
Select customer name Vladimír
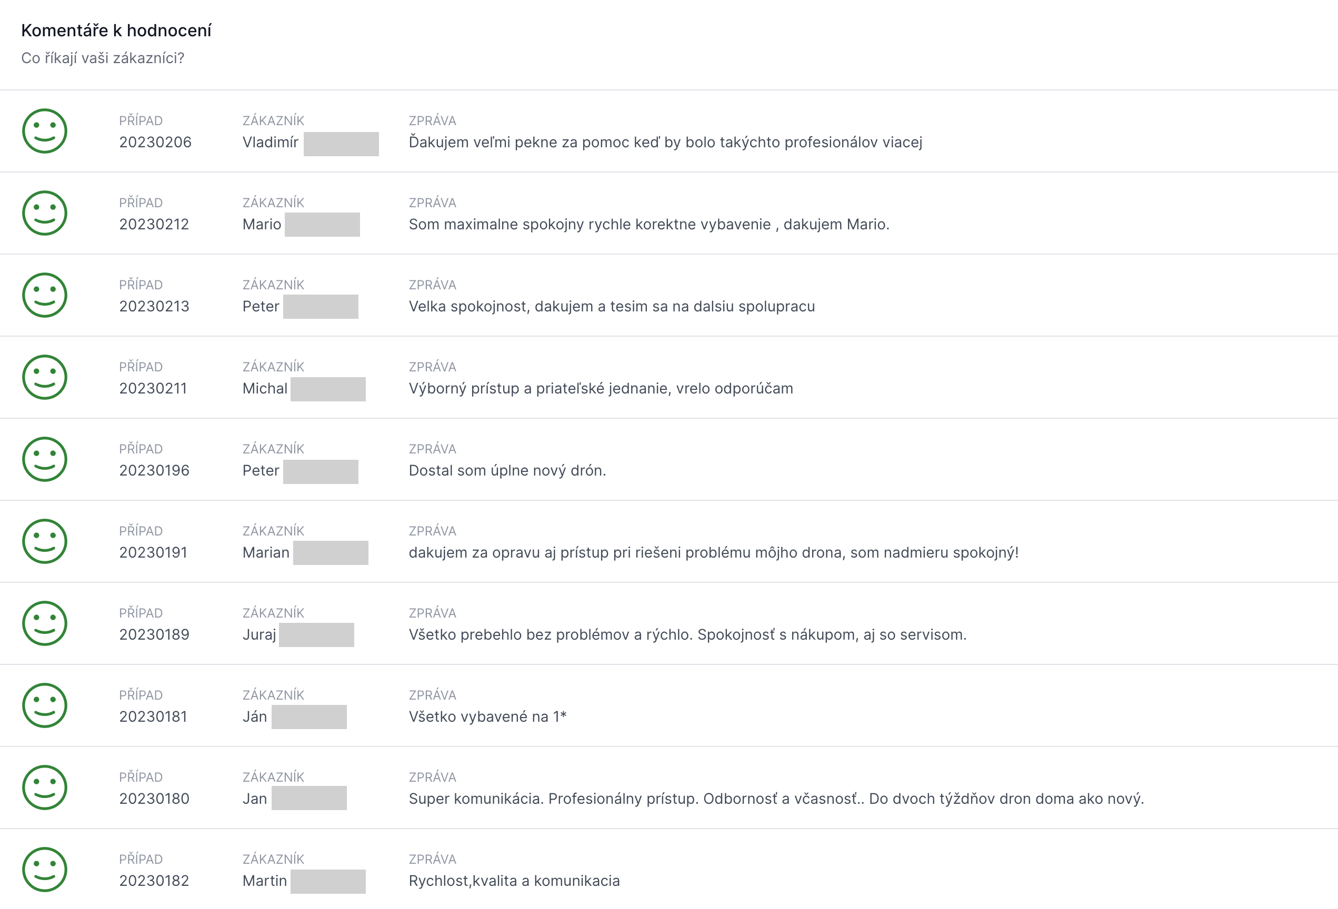click(x=270, y=142)
